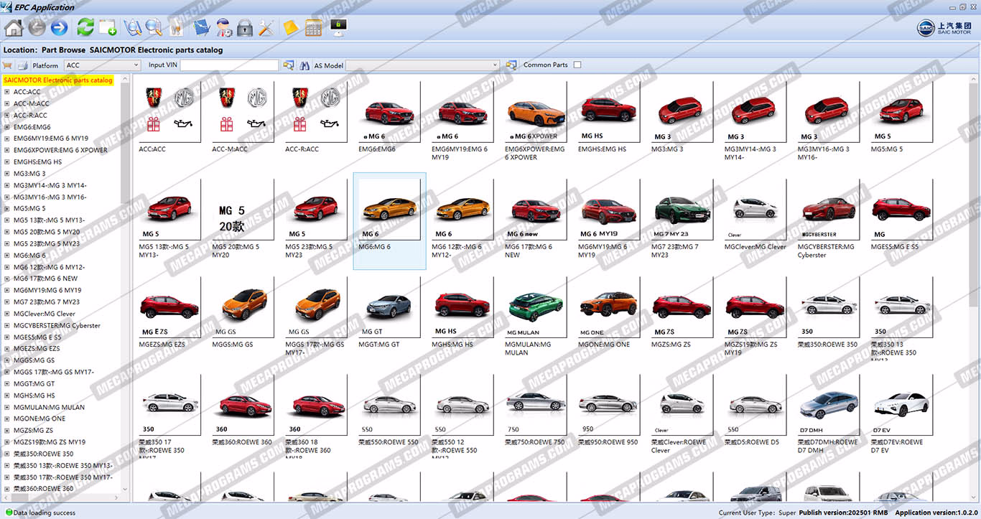Viewport: 981px width, 519px height.
Task: Go back with the grey left arrow
Action: point(37,28)
